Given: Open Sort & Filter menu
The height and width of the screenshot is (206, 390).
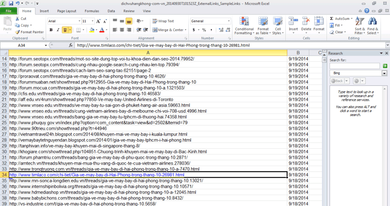Looking at the screenshot, I should coord(360,26).
